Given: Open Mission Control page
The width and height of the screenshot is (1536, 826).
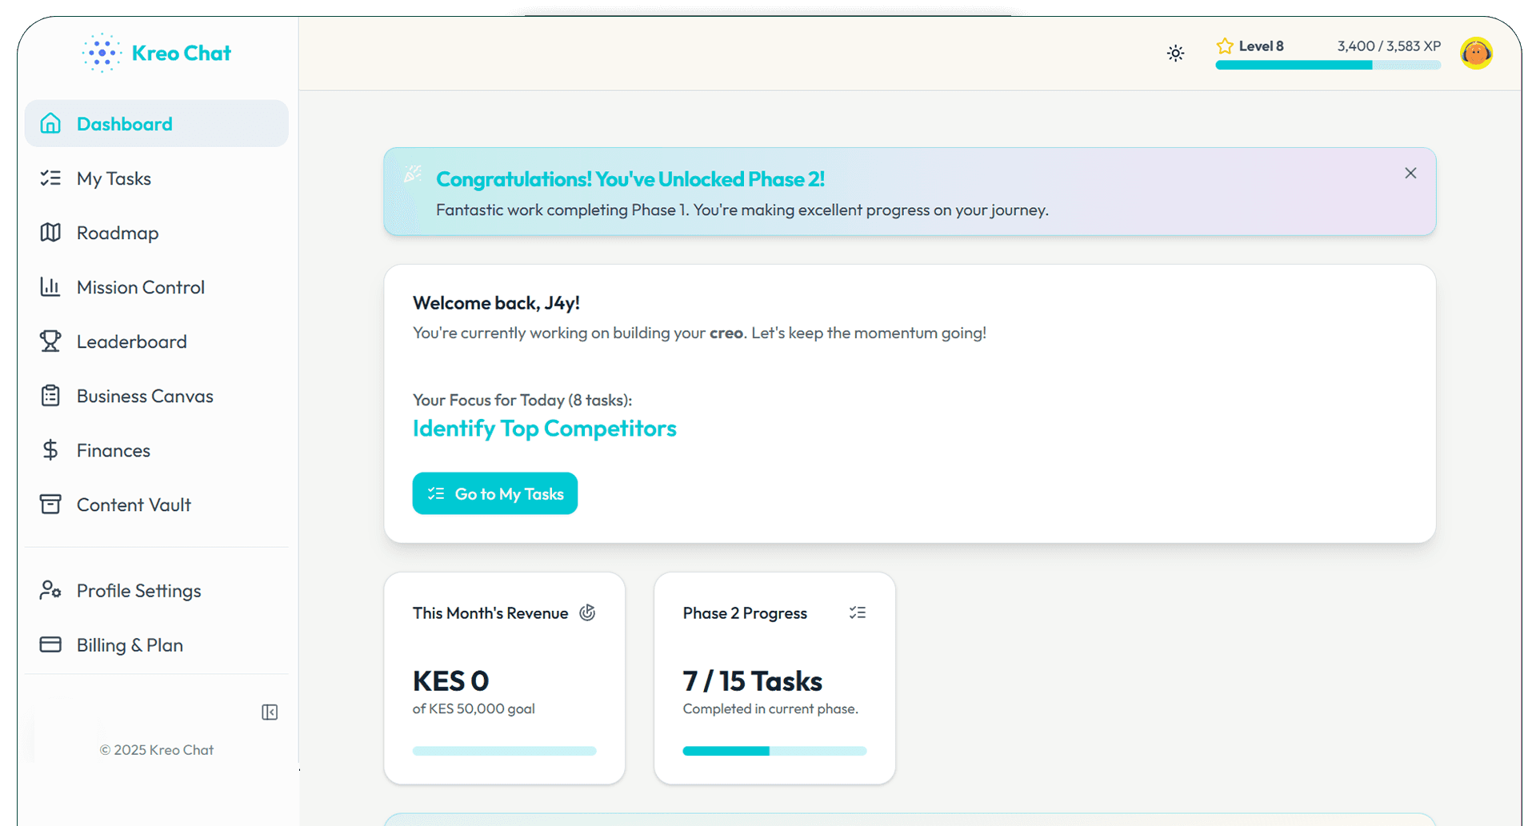Looking at the screenshot, I should click(141, 287).
